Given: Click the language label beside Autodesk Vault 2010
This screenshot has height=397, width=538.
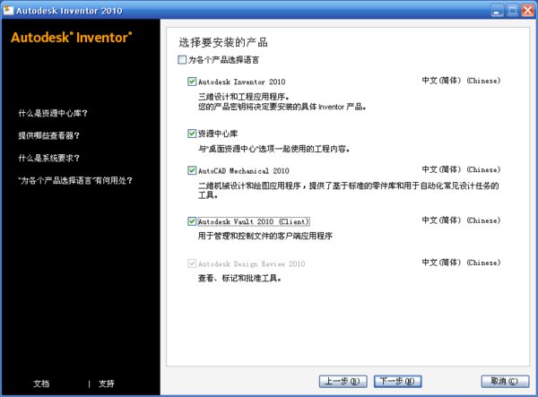Looking at the screenshot, I should (x=461, y=220).
